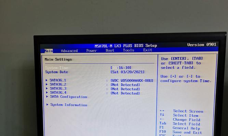Select the Exit tab

pyautogui.click(x=148, y=50)
